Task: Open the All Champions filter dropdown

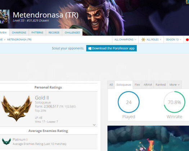Action: pyautogui.click(x=125, y=40)
